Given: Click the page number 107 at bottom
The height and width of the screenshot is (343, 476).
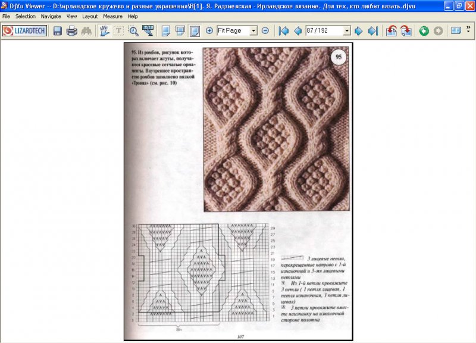Looking at the screenshot, I should [240, 336].
